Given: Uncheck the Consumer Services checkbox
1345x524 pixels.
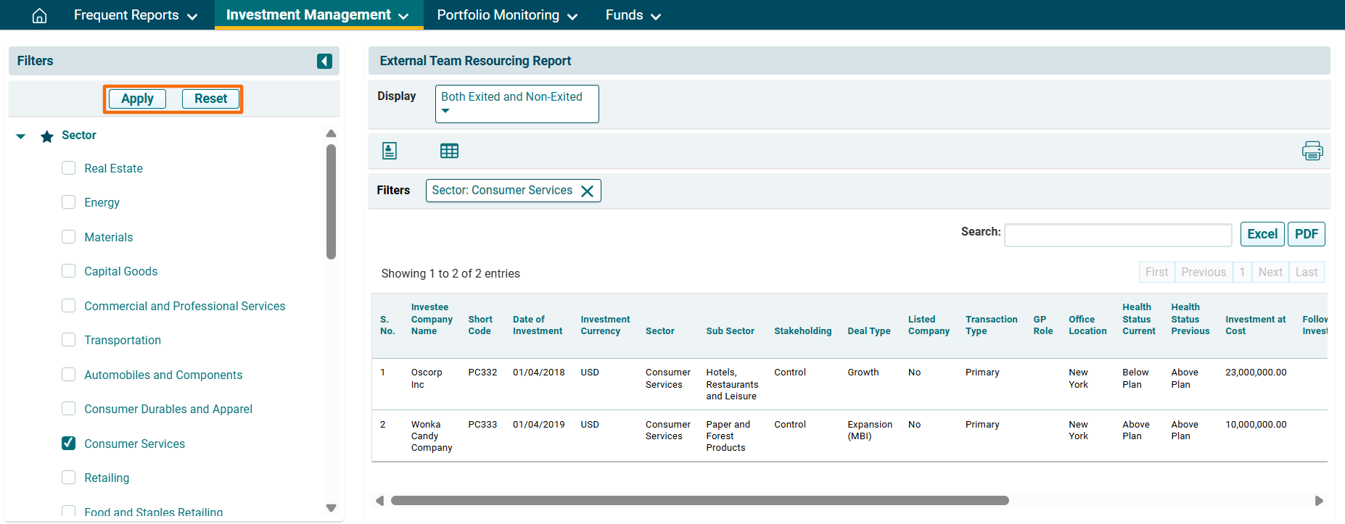Looking at the screenshot, I should (69, 443).
